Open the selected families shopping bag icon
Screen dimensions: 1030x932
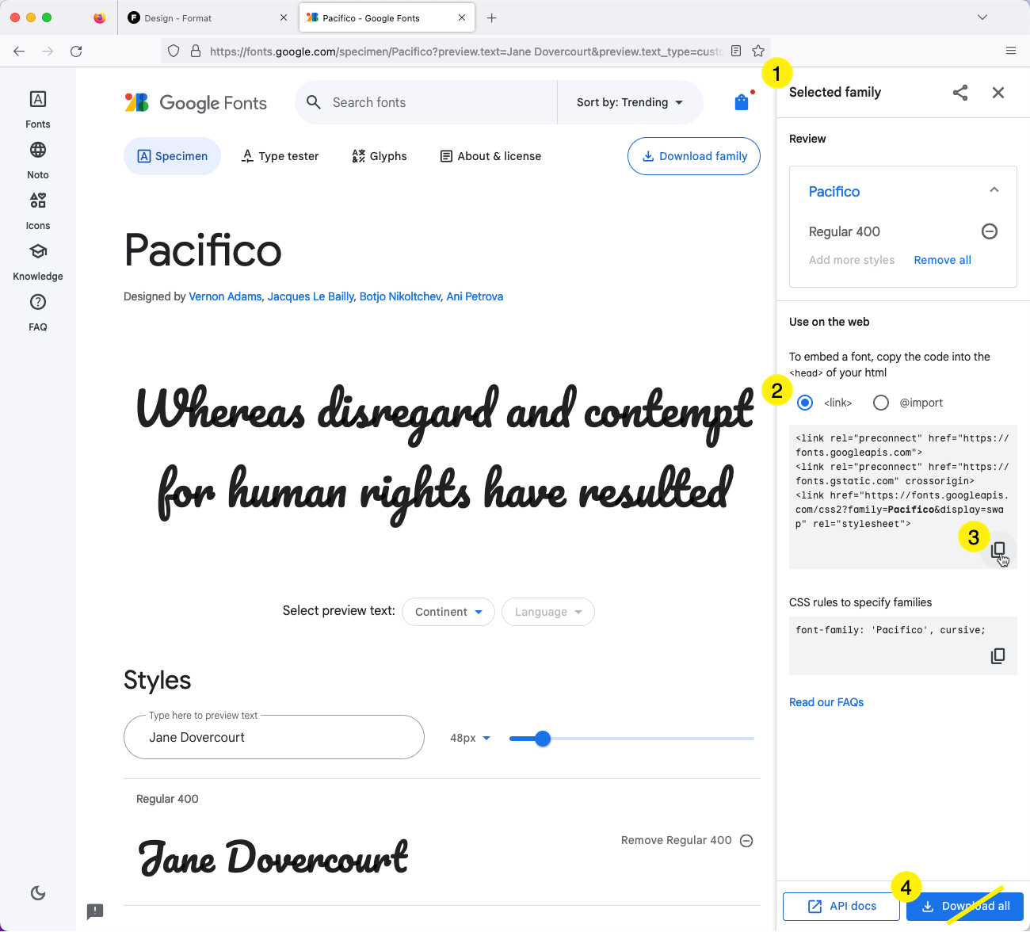tap(742, 102)
